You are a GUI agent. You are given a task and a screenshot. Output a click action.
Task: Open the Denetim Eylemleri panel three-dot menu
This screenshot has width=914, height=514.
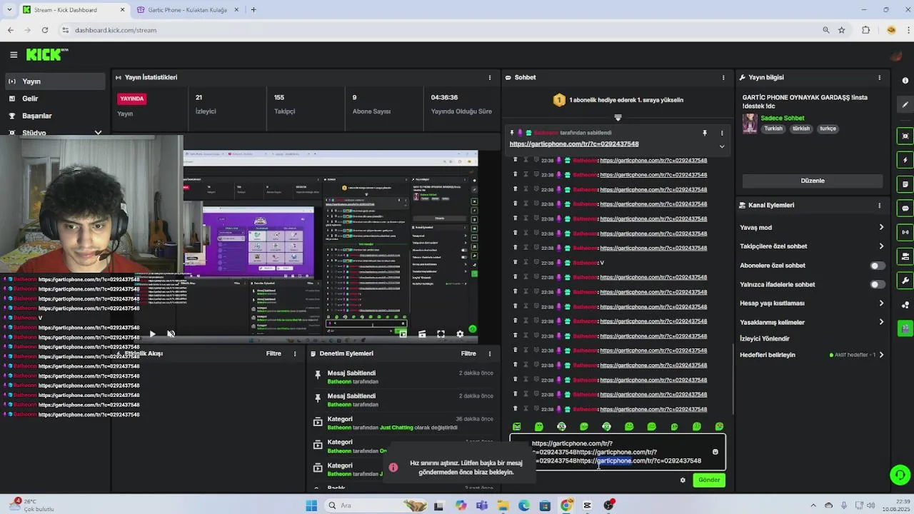[x=490, y=353]
